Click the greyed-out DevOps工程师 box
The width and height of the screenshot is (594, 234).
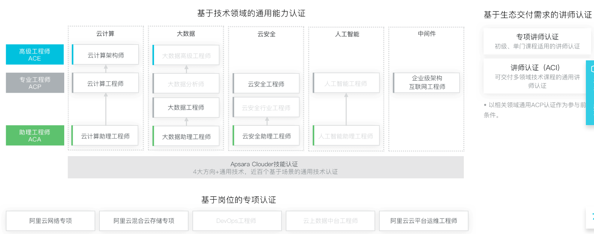tap(237, 221)
